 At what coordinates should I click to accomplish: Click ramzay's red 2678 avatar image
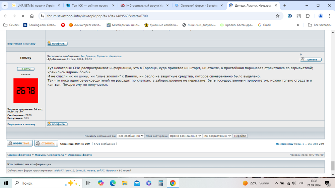tap(25, 91)
